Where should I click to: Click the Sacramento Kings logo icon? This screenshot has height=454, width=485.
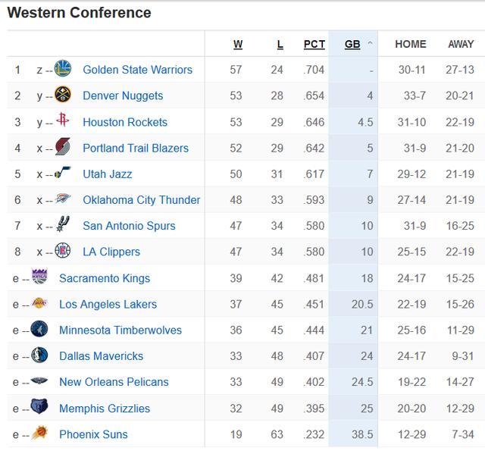coord(39,277)
